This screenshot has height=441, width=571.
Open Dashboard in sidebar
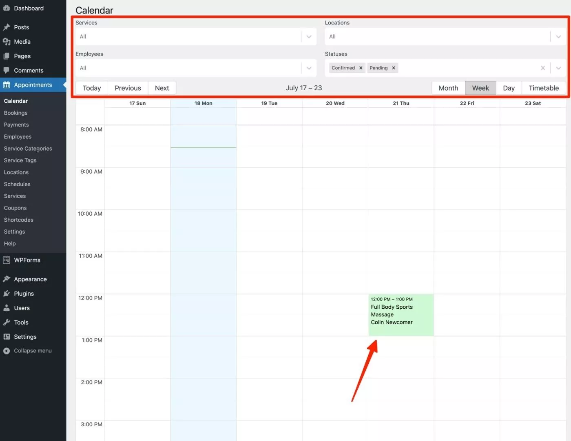[33, 8]
